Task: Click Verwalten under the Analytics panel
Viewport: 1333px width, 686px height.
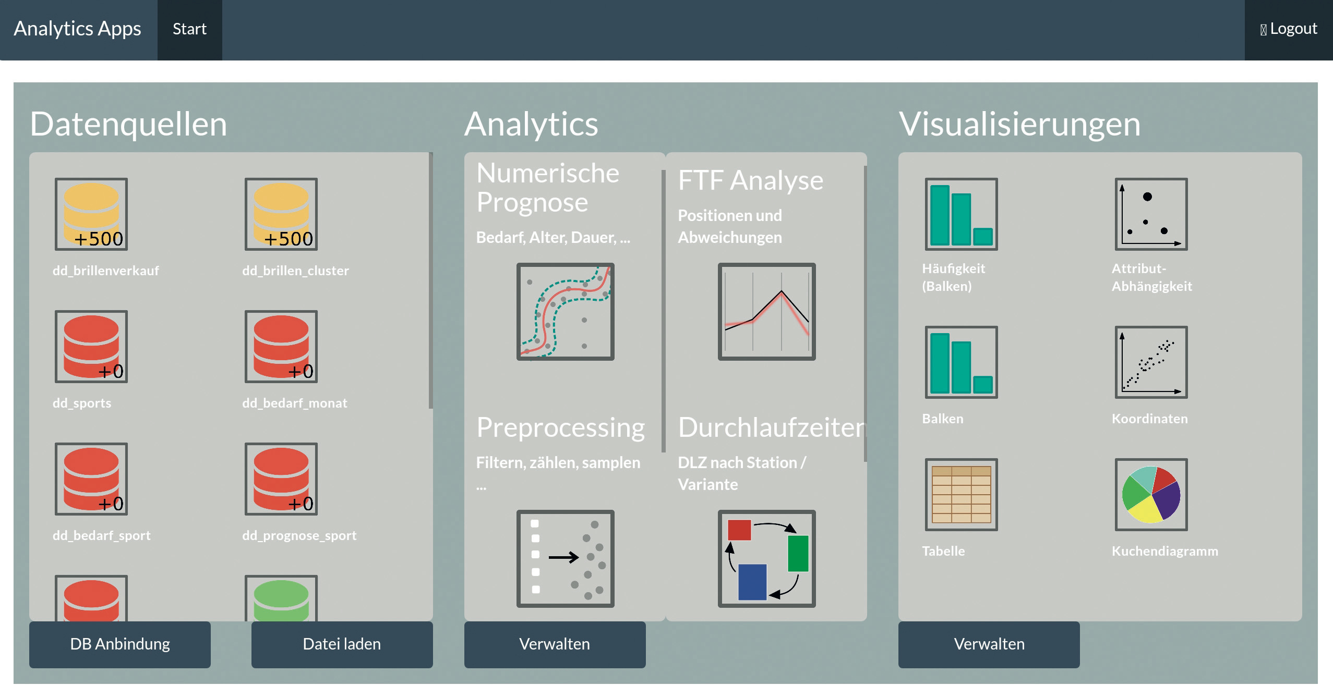Action: (x=555, y=644)
